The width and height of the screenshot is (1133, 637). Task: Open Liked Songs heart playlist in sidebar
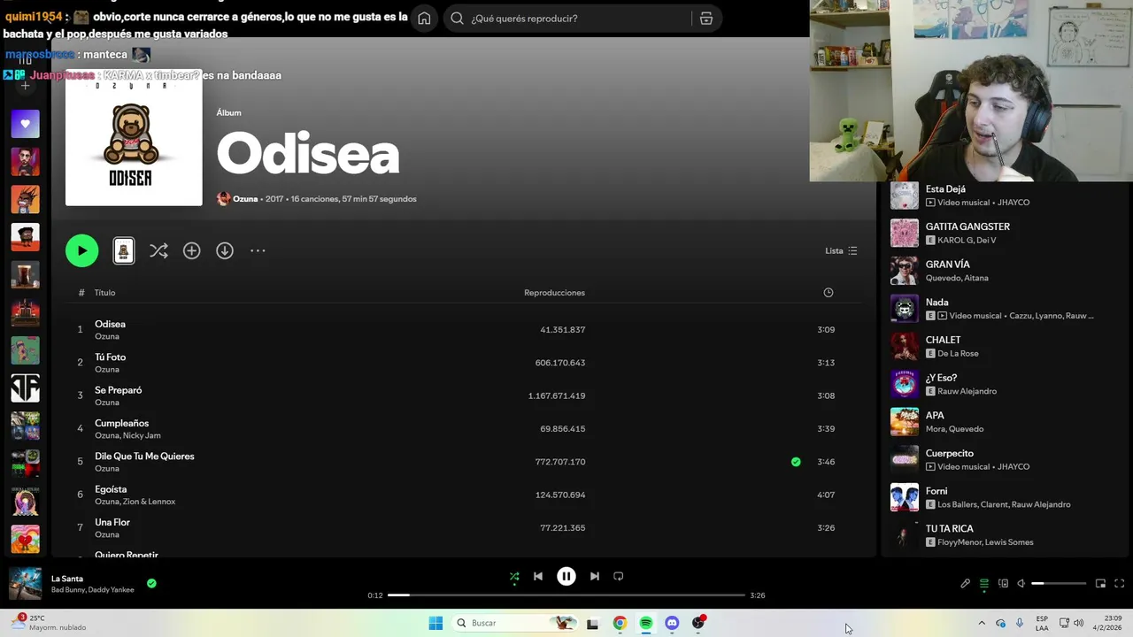tap(25, 124)
